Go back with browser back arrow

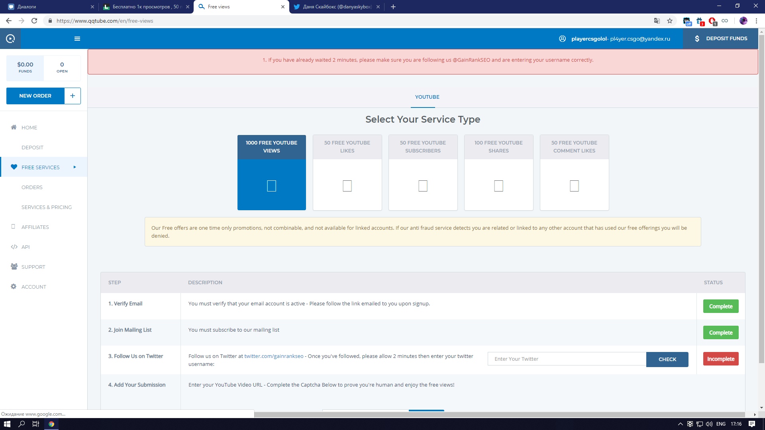click(9, 21)
